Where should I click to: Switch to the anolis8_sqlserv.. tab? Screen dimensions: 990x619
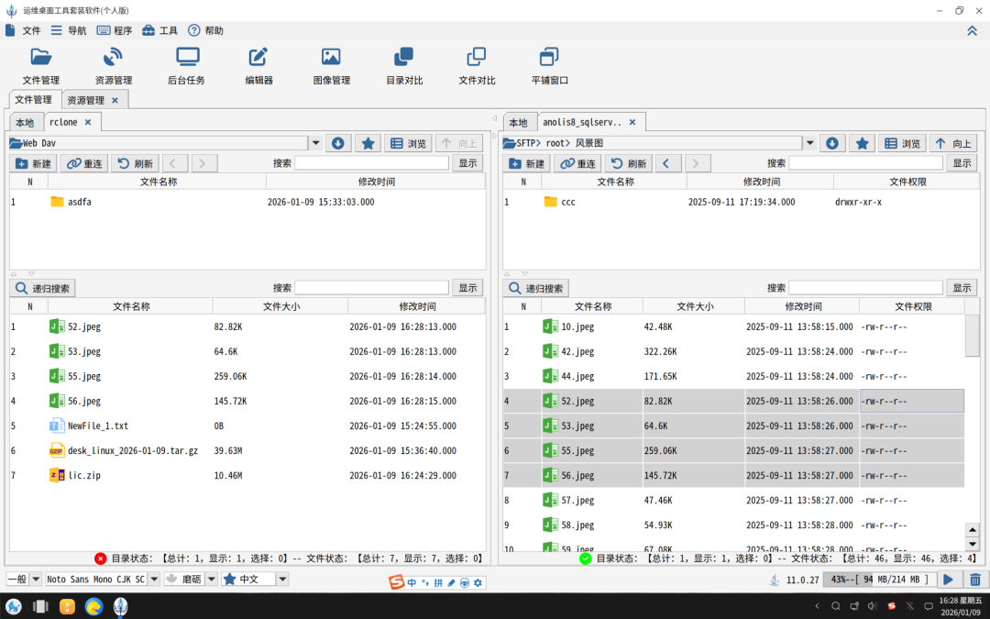[582, 122]
